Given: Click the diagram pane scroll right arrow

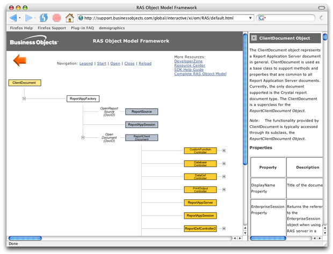Looking at the screenshot, I should pos(240,238).
